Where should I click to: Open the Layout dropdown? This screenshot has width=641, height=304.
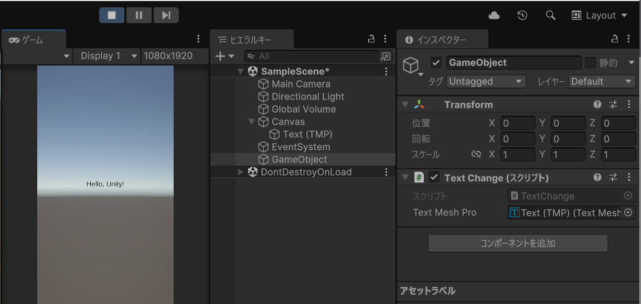[x=600, y=15]
